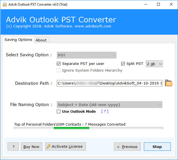
Task: Close the Advik converter window
Action: (x=171, y=4)
